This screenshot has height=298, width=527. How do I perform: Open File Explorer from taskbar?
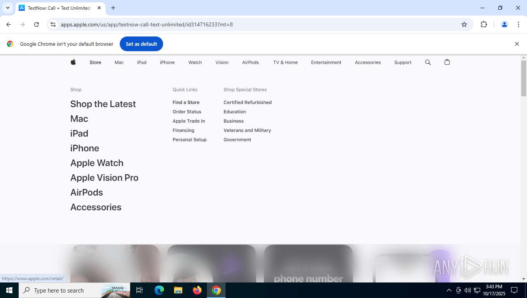[178, 290]
